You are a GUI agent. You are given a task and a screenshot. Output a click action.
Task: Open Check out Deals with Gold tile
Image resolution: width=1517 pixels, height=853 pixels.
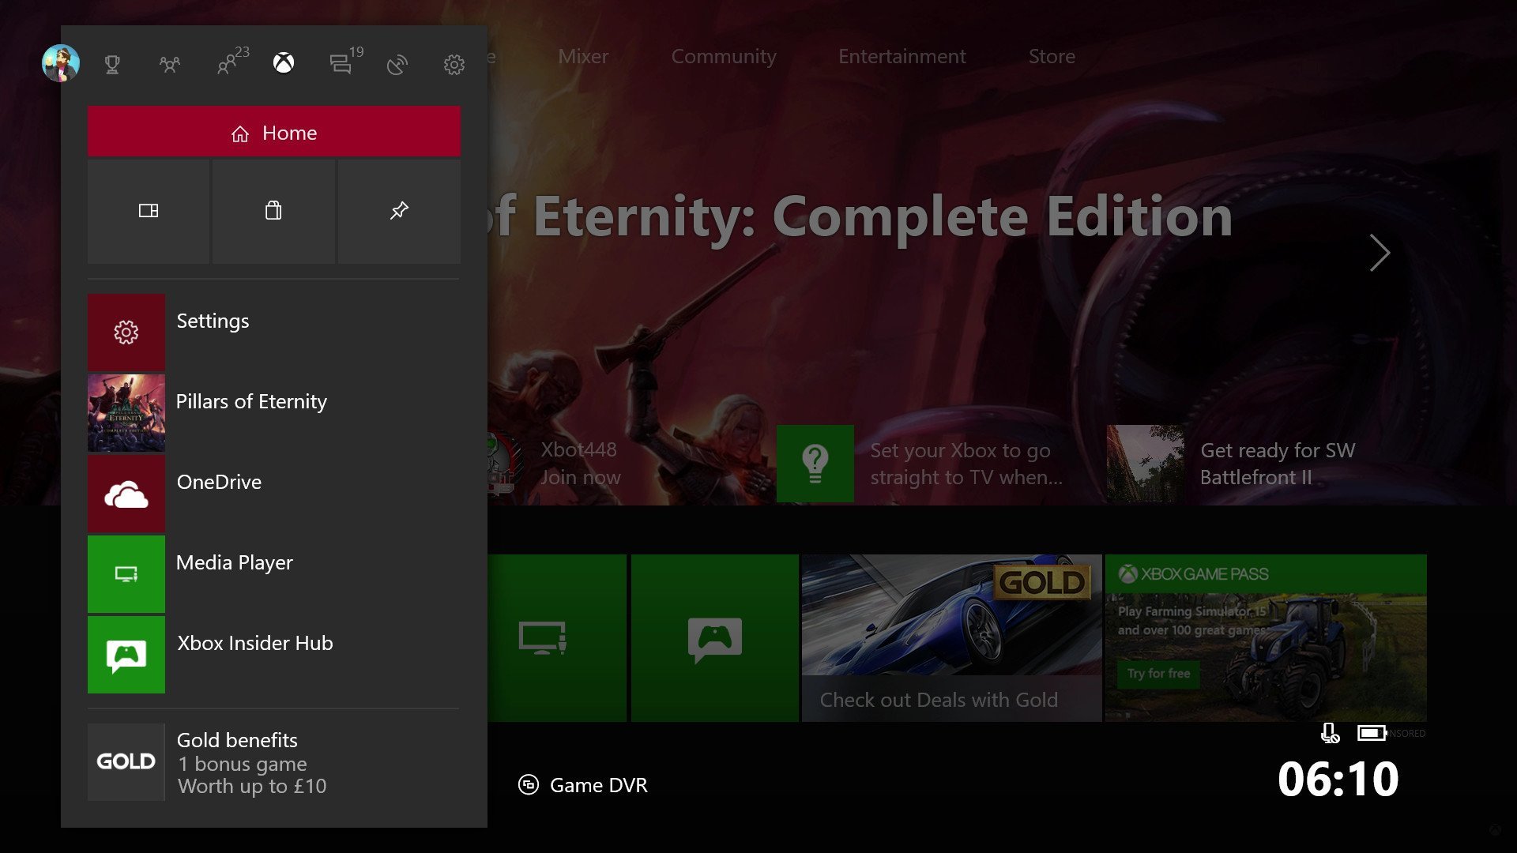[x=952, y=637]
